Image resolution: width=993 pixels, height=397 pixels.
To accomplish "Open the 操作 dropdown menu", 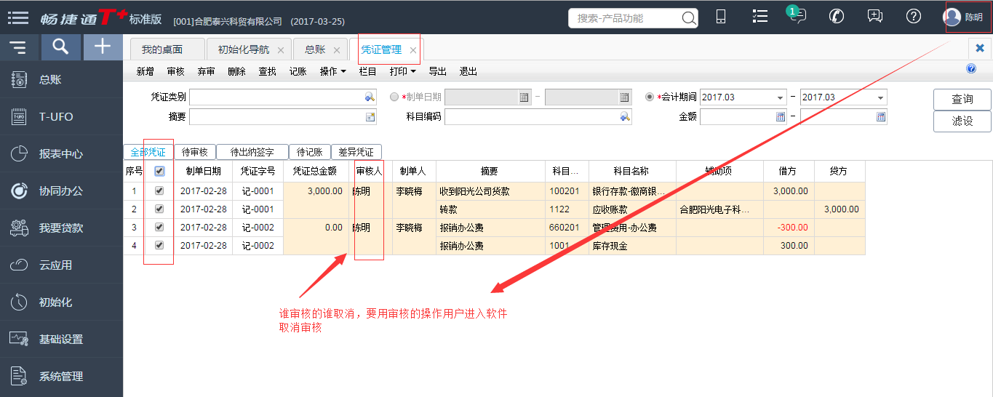I will (x=332, y=71).
